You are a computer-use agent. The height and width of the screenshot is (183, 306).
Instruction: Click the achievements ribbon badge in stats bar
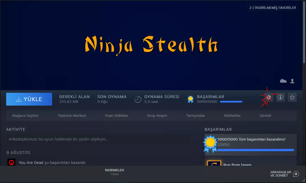(x=191, y=99)
